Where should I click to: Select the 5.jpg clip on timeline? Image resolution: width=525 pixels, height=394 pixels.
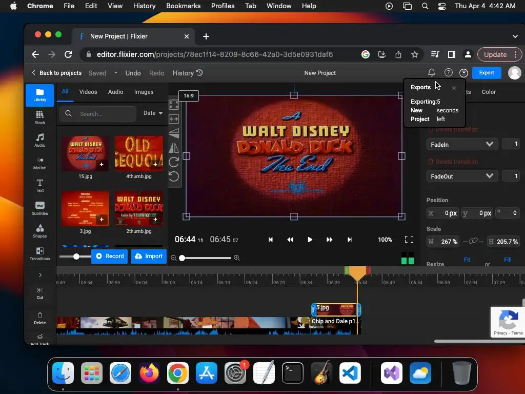(336, 309)
